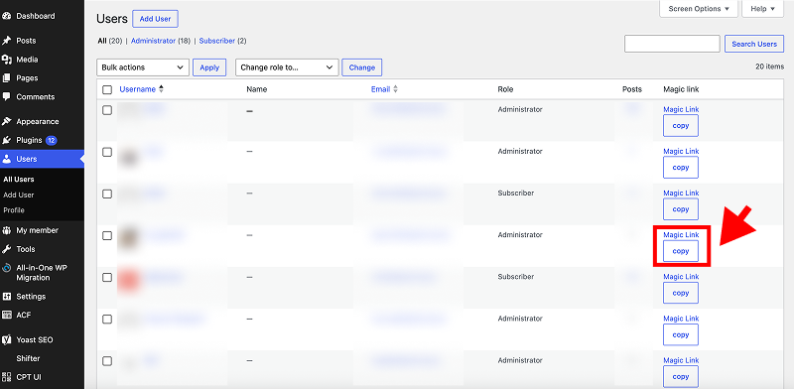The height and width of the screenshot is (390, 794).
Task: Click the Yoast SEO icon
Action: pyautogui.click(x=7, y=339)
